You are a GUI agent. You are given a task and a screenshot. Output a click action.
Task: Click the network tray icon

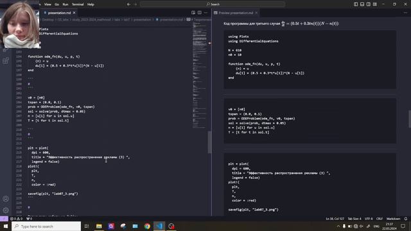pos(356,226)
